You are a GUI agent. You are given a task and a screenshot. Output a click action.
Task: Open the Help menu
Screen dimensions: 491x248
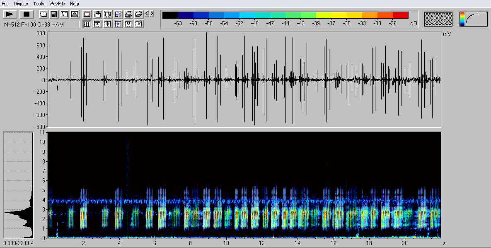pyautogui.click(x=74, y=4)
